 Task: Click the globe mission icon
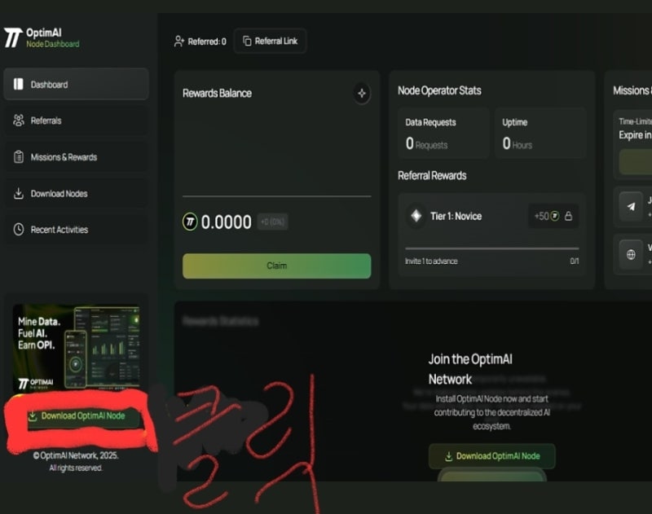pyautogui.click(x=631, y=255)
